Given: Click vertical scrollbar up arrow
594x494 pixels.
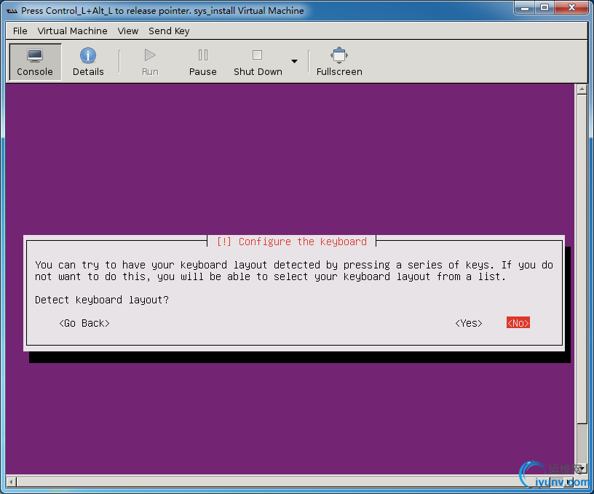Looking at the screenshot, I should coord(582,89).
